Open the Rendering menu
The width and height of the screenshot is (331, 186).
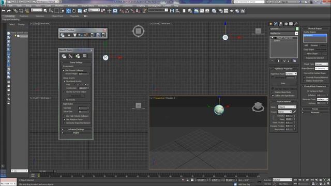tap(102, 6)
